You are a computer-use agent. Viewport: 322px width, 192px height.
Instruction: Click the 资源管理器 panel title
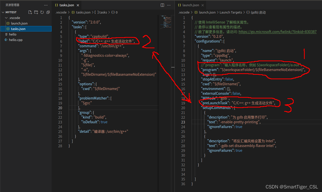[12, 5]
